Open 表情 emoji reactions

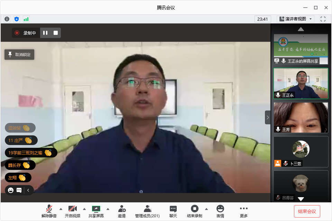(x=220, y=211)
